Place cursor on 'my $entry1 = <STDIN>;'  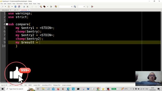[x=35, y=28]
